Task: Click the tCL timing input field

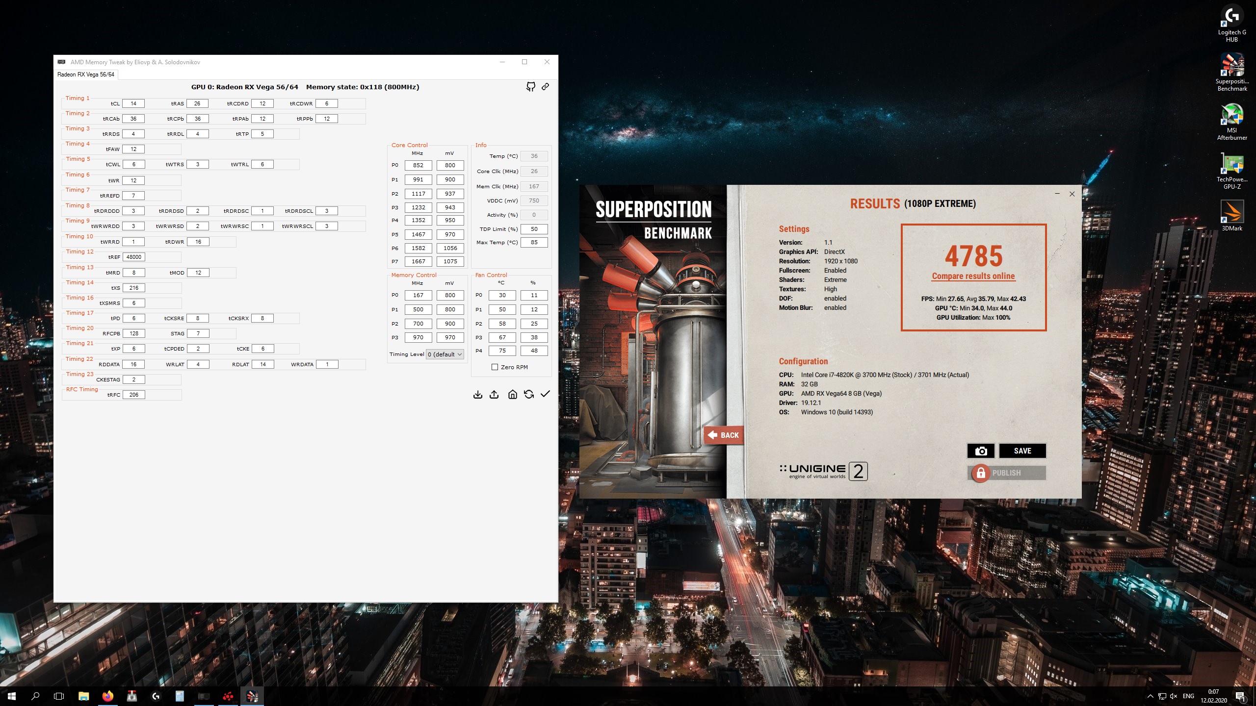Action: click(133, 103)
